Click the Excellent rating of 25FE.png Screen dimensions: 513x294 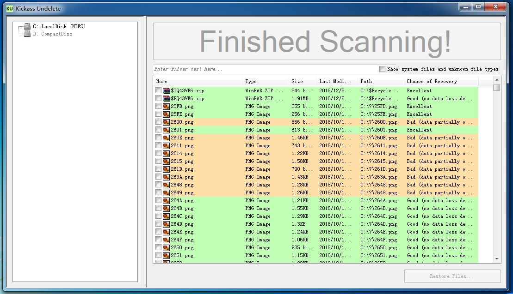point(419,114)
